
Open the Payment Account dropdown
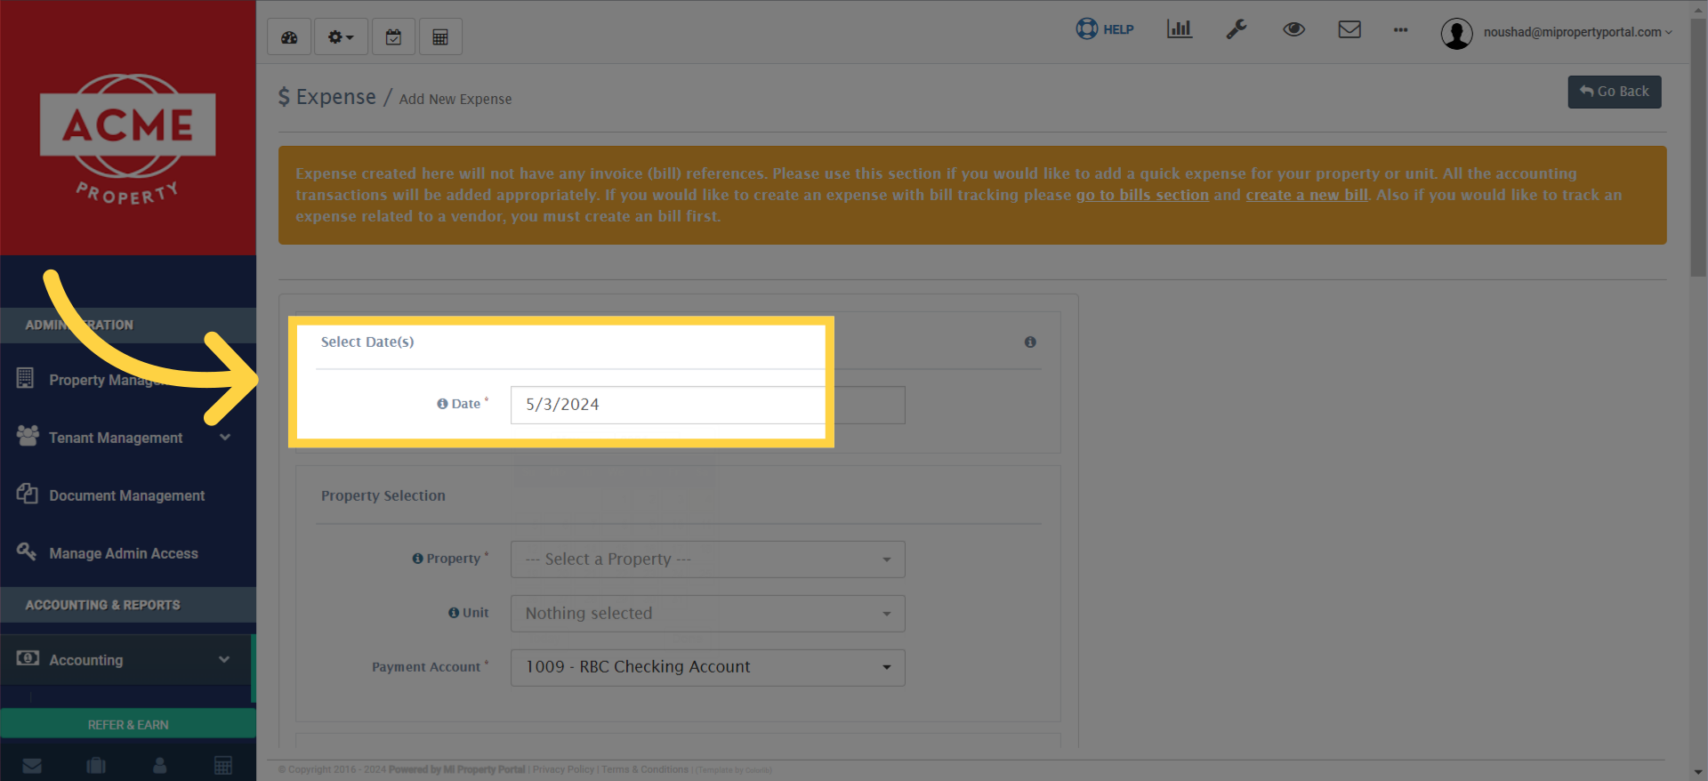pos(708,668)
